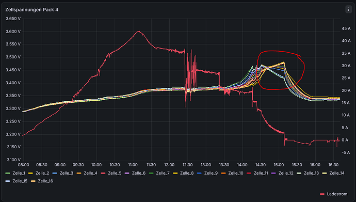Click the 08:00 time axis label

tap(23, 165)
